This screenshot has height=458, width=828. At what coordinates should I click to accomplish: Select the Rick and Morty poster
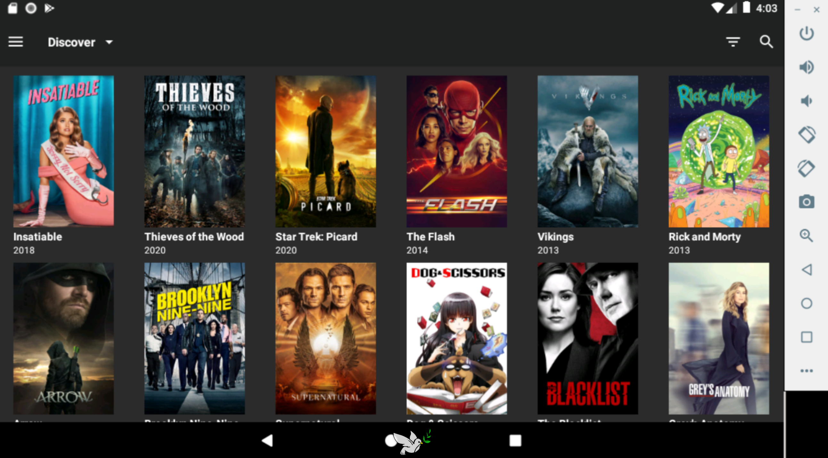[719, 151]
